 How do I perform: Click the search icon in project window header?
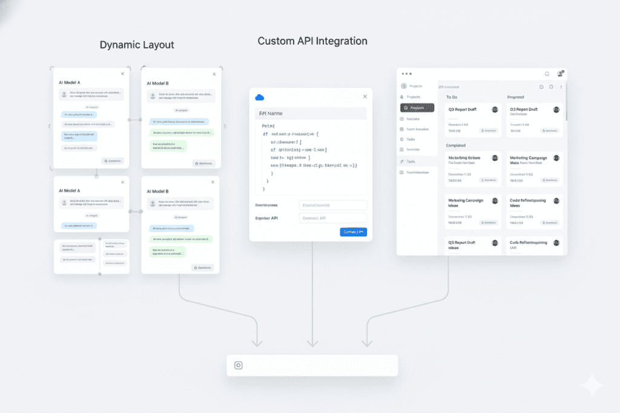click(547, 74)
